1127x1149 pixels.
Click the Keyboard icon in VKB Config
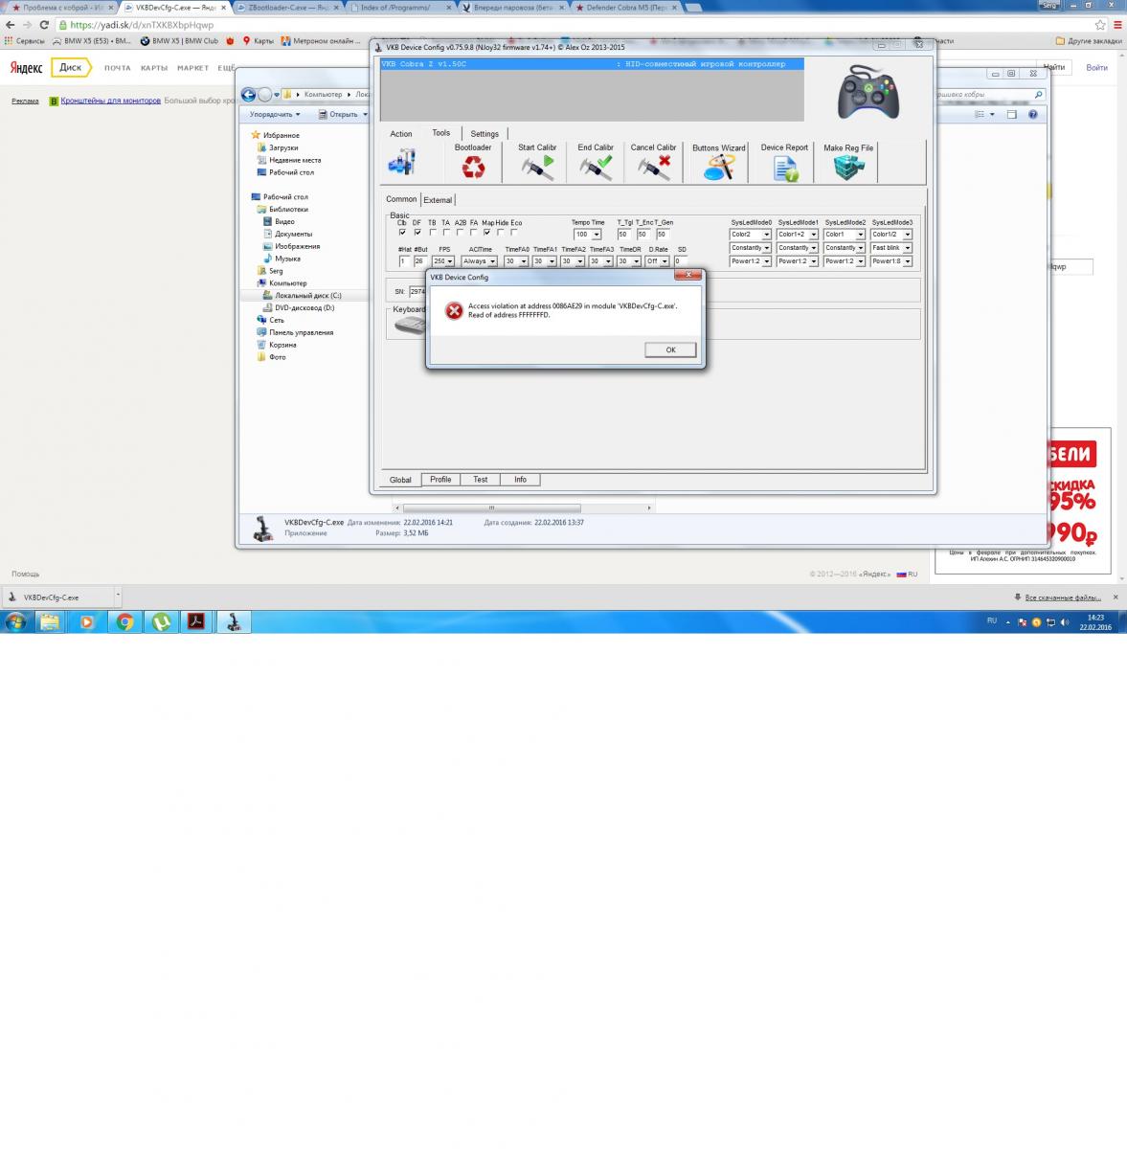pyautogui.click(x=410, y=327)
